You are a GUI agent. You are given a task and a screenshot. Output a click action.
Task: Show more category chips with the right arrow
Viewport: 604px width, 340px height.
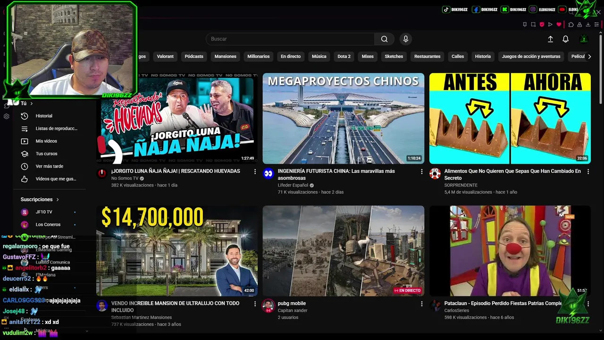click(x=589, y=56)
